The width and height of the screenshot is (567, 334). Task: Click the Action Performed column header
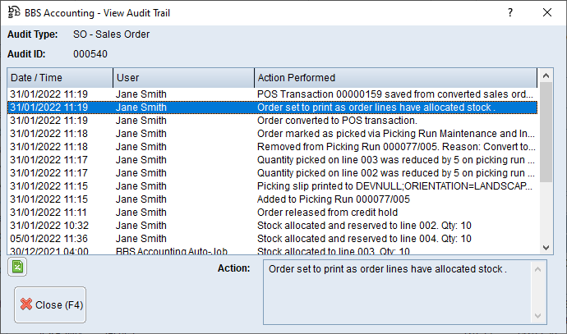point(394,77)
